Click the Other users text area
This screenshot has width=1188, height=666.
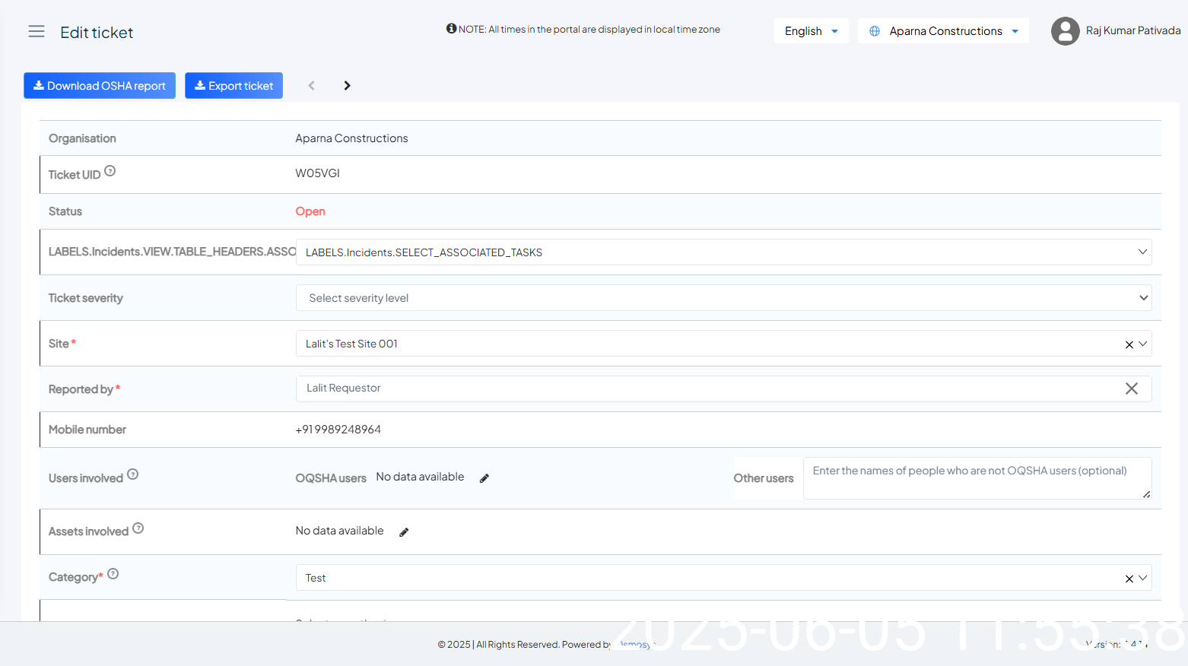coord(977,478)
